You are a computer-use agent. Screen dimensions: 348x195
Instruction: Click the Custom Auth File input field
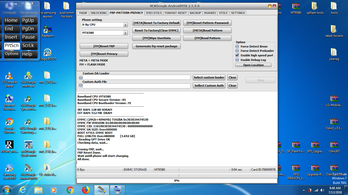[x=137, y=86]
